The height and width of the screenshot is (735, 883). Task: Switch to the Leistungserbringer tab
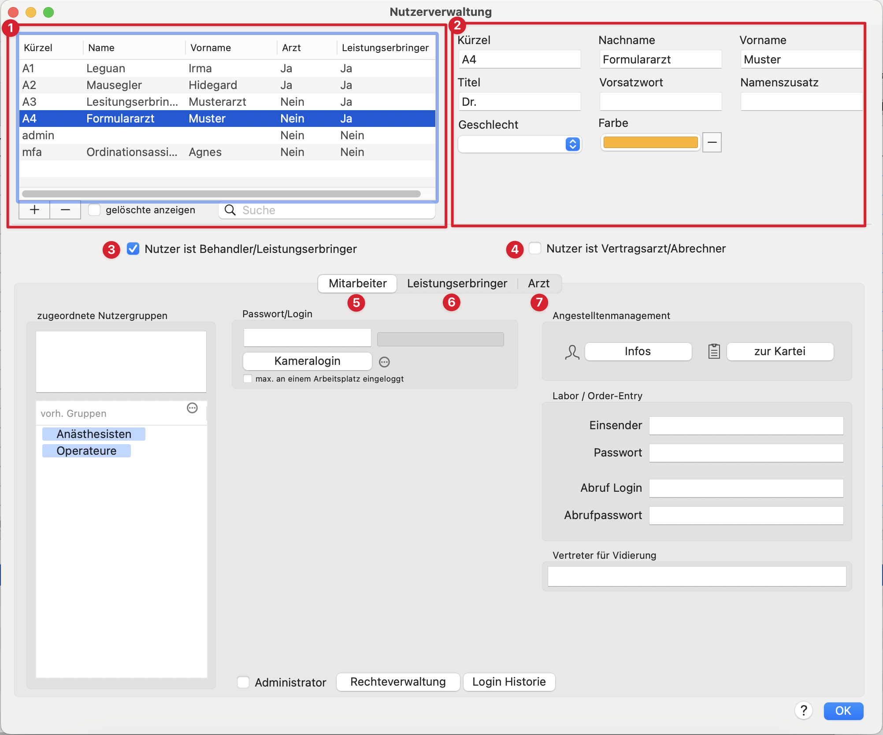(457, 283)
